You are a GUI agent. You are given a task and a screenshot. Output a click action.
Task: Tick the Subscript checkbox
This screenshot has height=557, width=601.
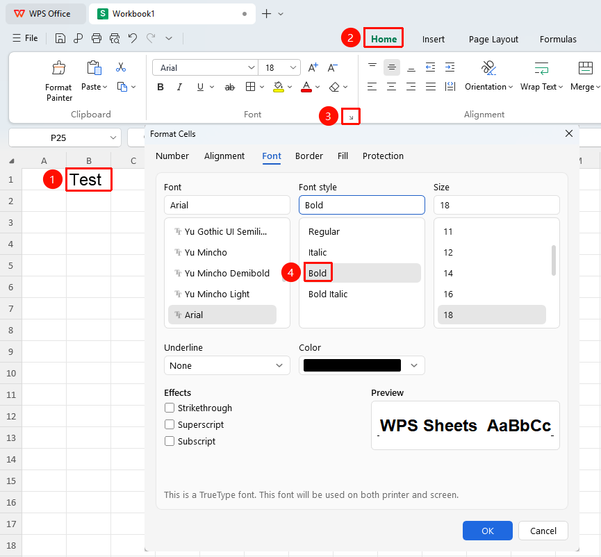pos(170,441)
